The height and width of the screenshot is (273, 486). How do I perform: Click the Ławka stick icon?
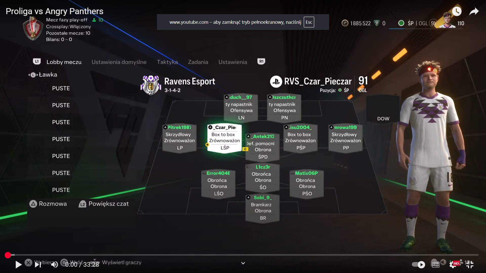[33, 75]
